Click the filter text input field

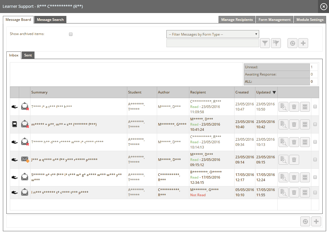click(x=212, y=43)
